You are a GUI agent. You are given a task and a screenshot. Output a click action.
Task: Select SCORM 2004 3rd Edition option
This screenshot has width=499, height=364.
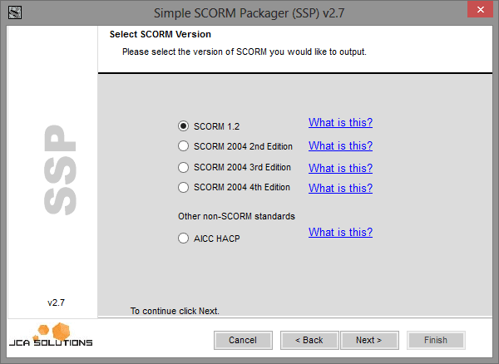tap(184, 167)
